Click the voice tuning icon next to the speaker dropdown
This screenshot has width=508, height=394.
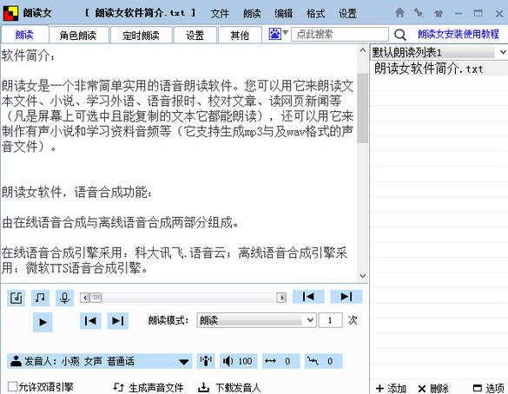tap(206, 361)
